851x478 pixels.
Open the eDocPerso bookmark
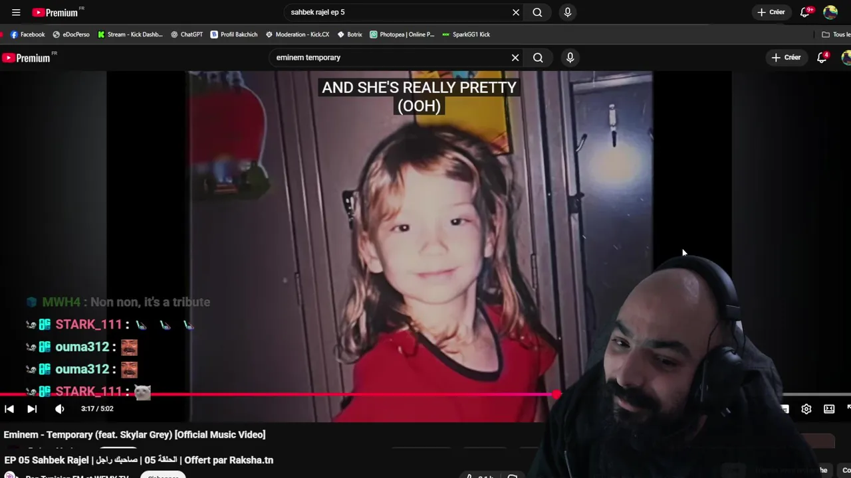point(71,35)
